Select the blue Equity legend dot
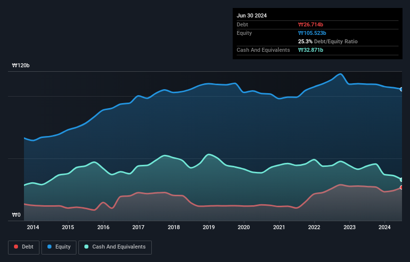410x262 pixels. point(49,247)
